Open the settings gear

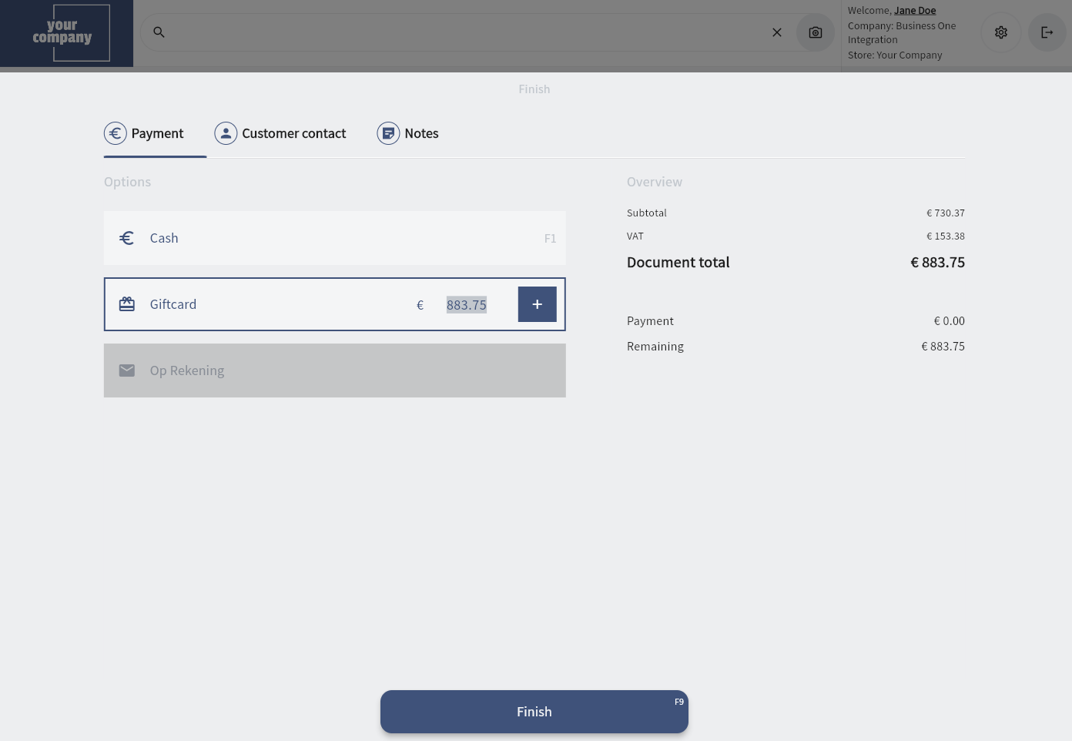coord(1001,32)
